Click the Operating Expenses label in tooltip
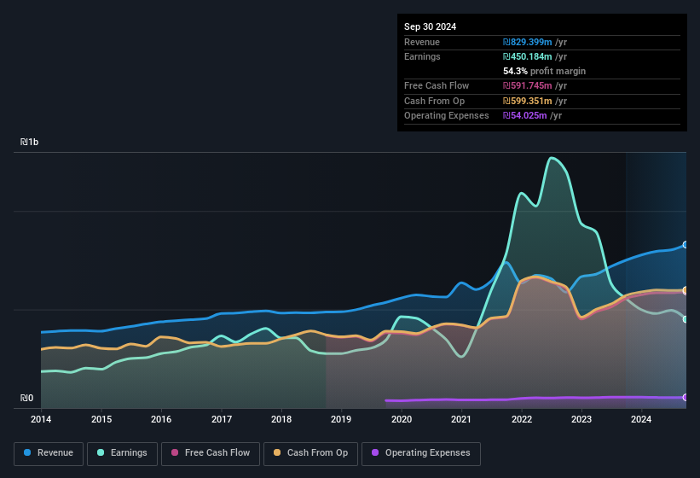Image resolution: width=700 pixels, height=478 pixels. point(447,116)
